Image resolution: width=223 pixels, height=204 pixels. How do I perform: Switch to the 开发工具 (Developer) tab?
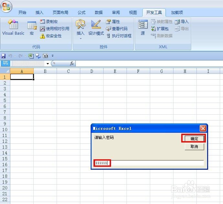154,13
